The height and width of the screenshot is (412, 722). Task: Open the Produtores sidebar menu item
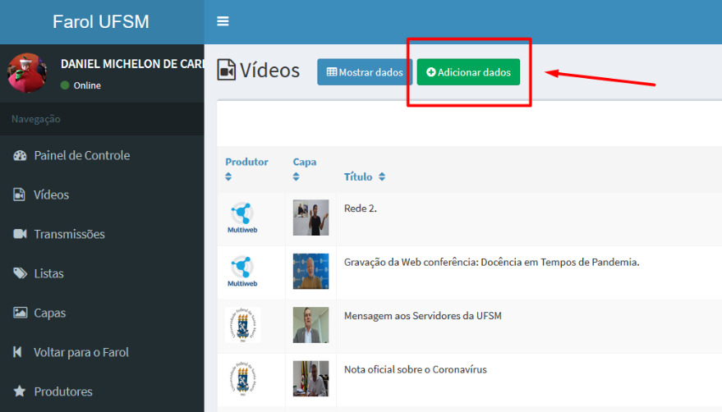tap(62, 392)
